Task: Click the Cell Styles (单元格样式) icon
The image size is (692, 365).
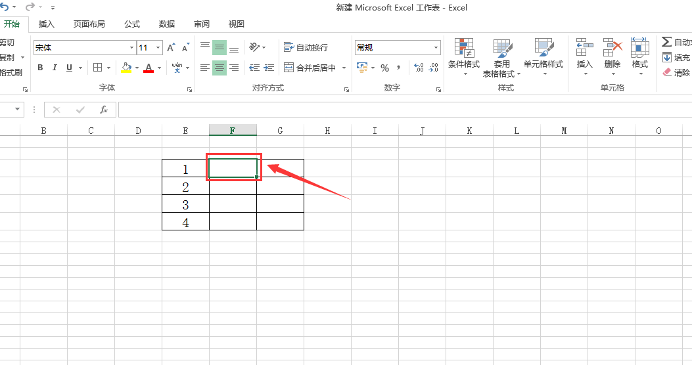Action: [x=543, y=49]
